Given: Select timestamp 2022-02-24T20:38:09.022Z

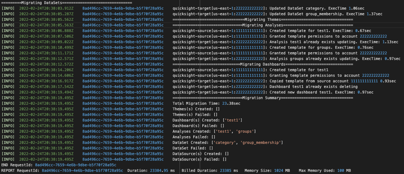Looking at the screenshot, I should point(46,42).
